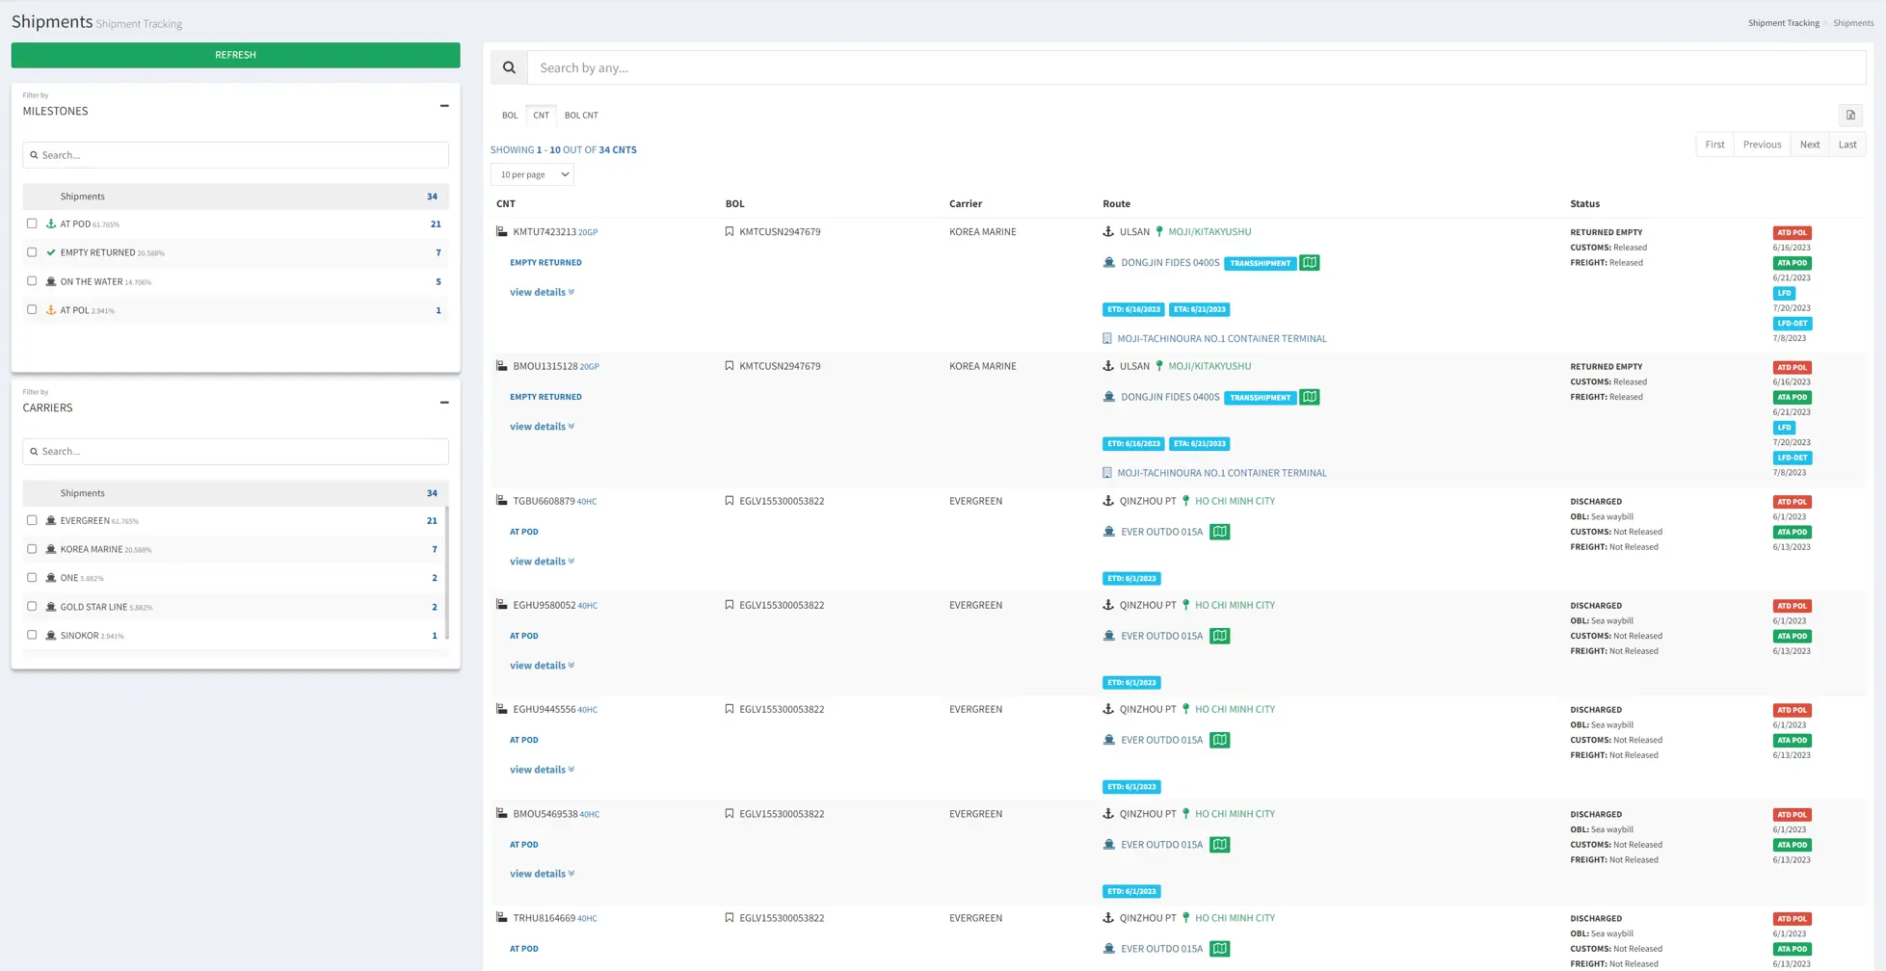Click the anchor icon beside QINZHOU PT
The height and width of the screenshot is (971, 1886).
coord(1108,500)
